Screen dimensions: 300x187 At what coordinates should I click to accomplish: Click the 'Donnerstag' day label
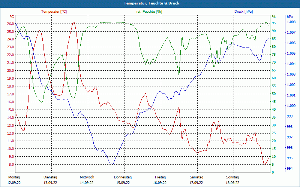click(x=123, y=177)
